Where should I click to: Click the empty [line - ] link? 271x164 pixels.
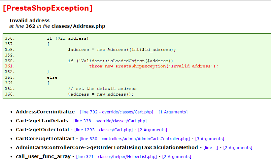pyautogui.click(x=211, y=148)
